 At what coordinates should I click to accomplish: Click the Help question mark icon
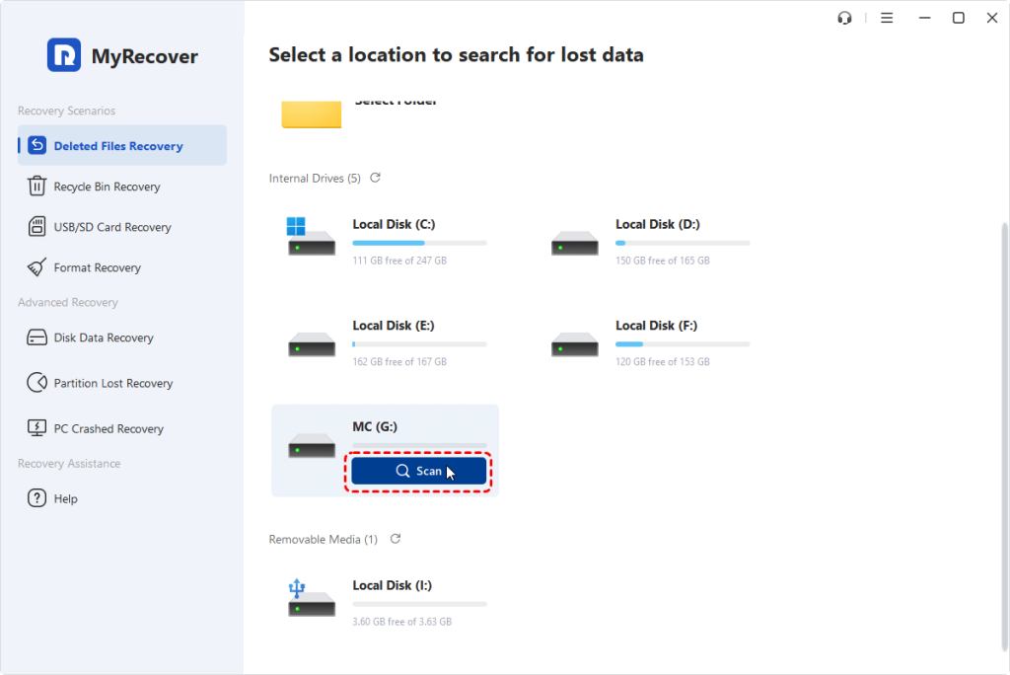pos(36,498)
